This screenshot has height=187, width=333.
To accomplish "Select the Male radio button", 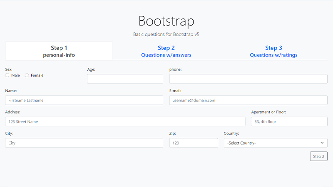I will pos(7,75).
